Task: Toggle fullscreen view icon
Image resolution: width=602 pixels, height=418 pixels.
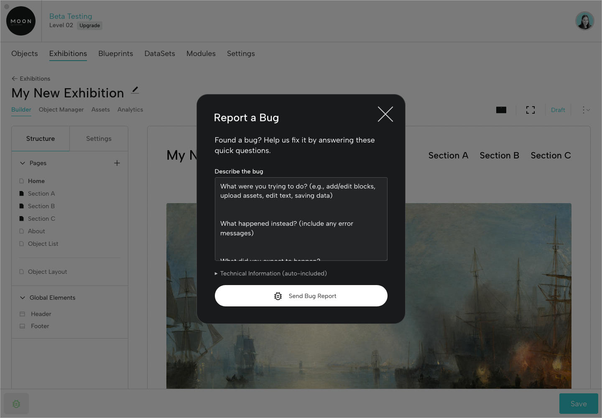Action: (x=531, y=110)
